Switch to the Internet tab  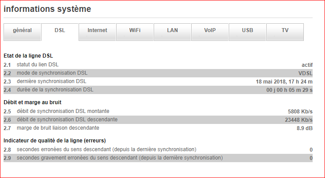tap(97, 31)
